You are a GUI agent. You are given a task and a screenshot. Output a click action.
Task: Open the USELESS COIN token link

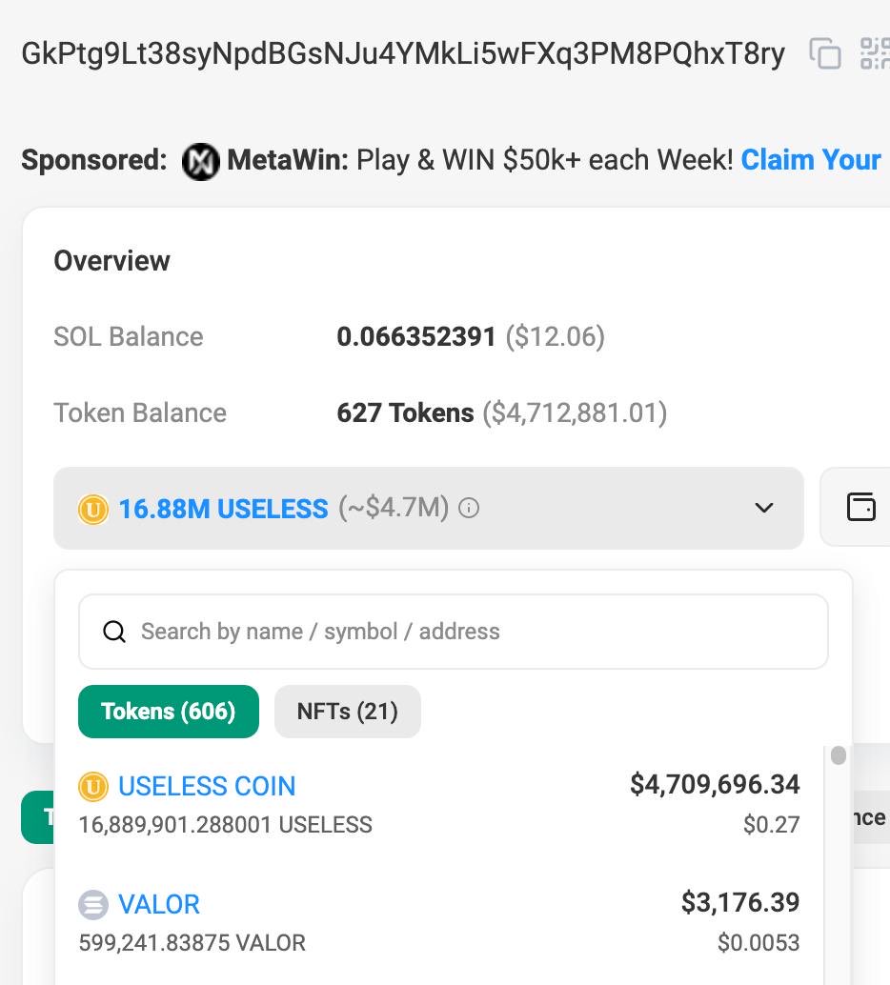click(207, 786)
